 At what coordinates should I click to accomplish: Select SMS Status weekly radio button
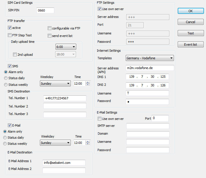click(x=6, y=85)
